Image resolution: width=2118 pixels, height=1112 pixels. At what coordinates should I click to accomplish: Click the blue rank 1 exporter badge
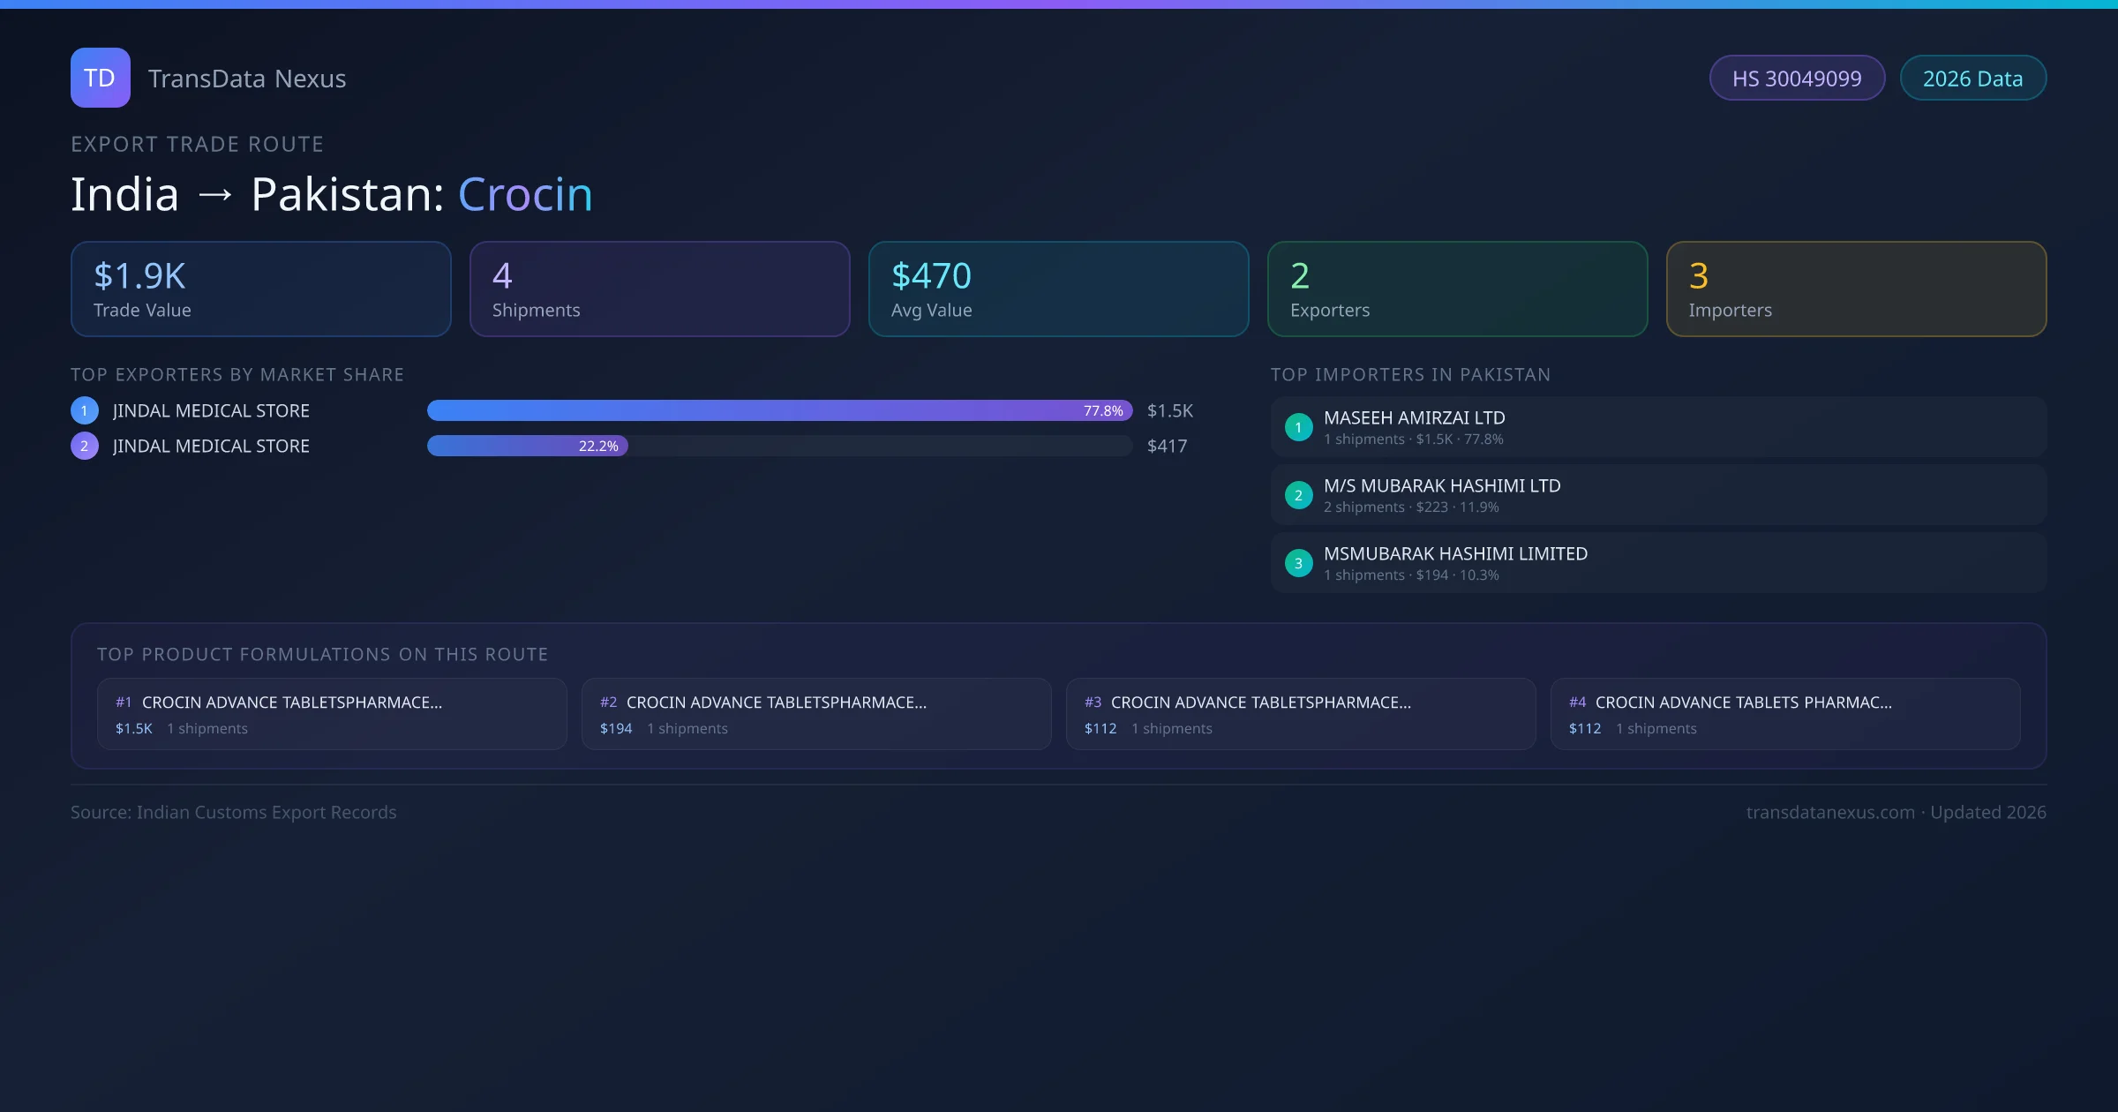point(84,410)
